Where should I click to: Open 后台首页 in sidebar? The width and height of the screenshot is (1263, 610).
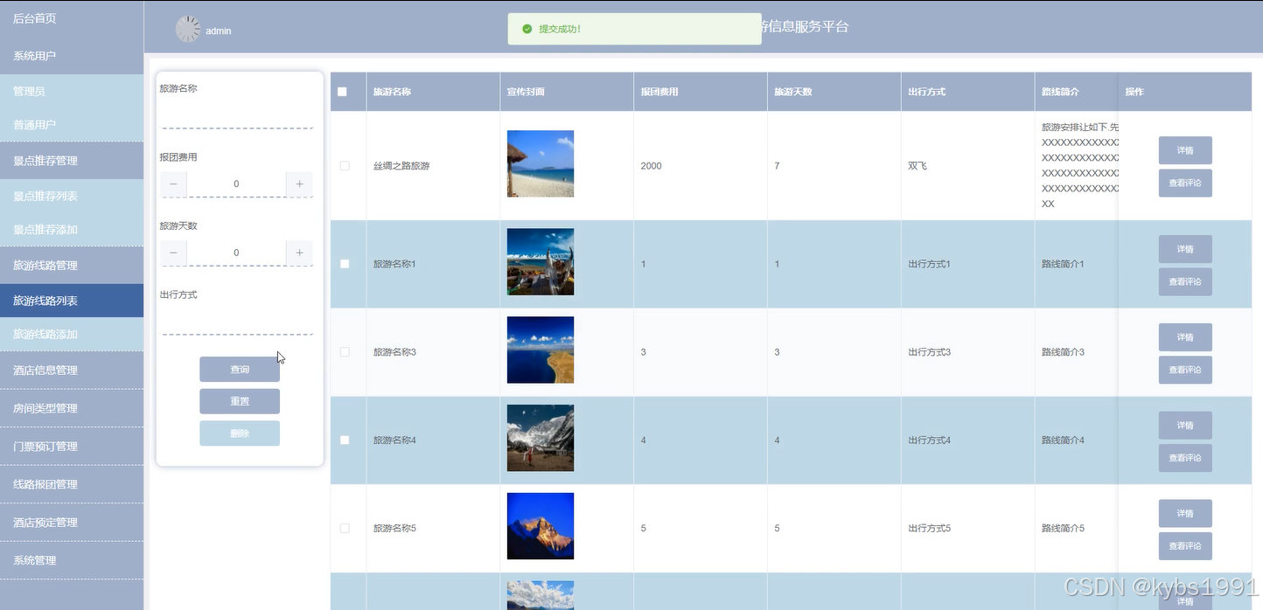72,18
